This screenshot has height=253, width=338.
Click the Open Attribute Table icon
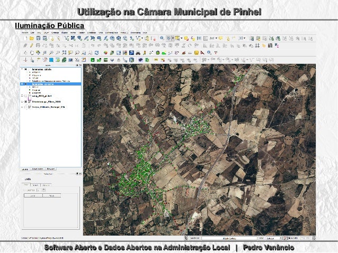point(199,39)
